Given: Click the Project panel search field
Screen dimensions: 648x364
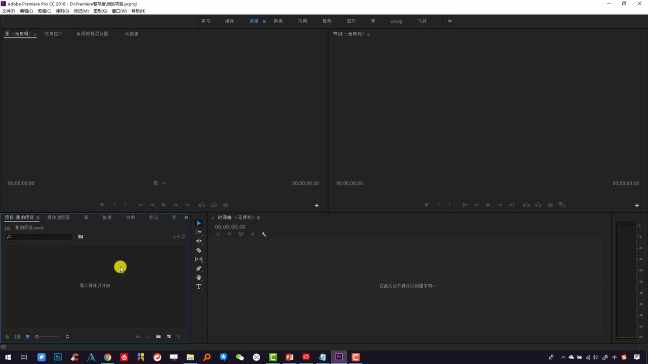Looking at the screenshot, I should click(x=38, y=237).
